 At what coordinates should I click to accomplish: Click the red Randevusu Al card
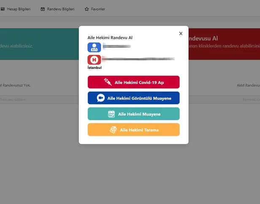(224, 44)
